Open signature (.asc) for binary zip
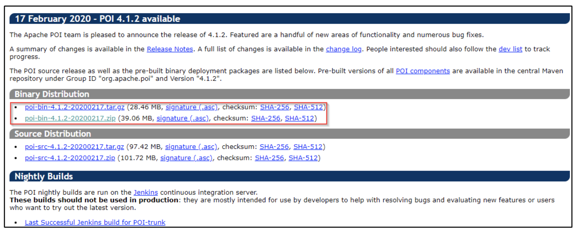576x231 pixels. point(182,118)
